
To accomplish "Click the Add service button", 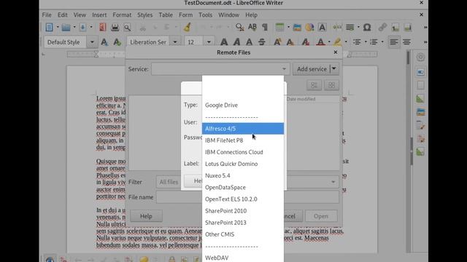I will pyautogui.click(x=312, y=69).
